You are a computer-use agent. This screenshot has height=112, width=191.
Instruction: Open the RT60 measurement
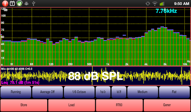[119, 105]
